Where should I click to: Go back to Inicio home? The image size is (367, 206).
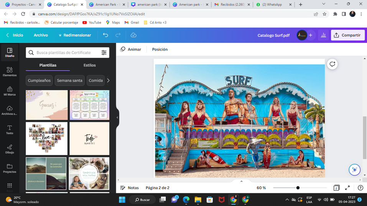pos(15,35)
